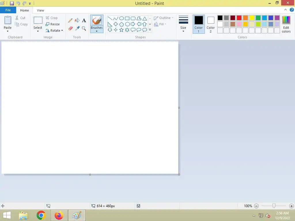The height and width of the screenshot is (221, 295).
Task: Choose the Right triangle shape
Action: tap(110, 24)
